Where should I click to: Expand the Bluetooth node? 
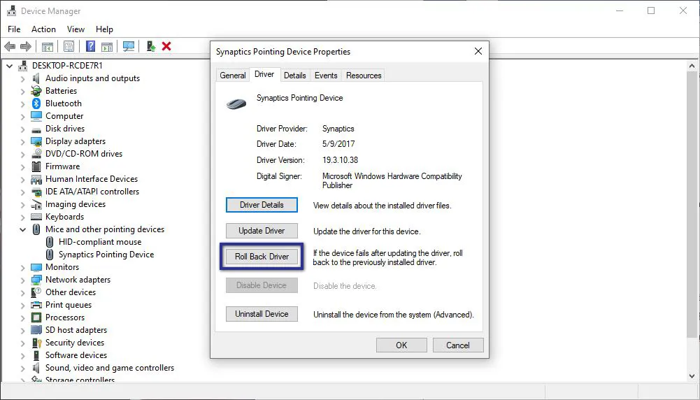click(22, 103)
